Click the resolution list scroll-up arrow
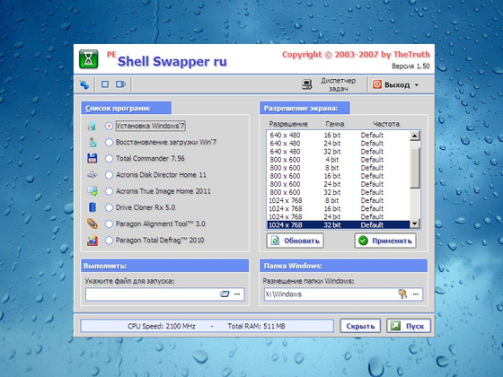 [415, 136]
